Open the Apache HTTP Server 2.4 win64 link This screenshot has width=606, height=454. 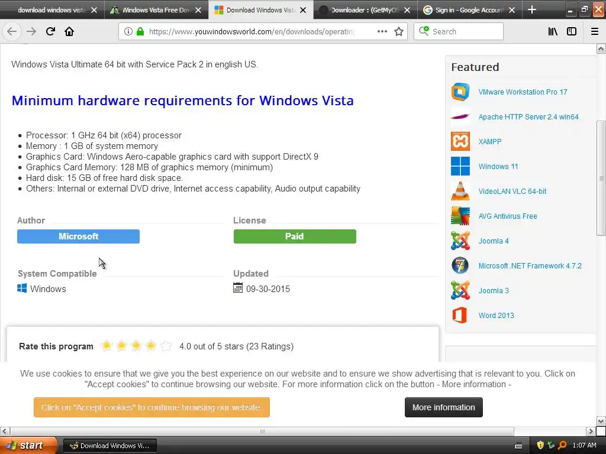[528, 116]
